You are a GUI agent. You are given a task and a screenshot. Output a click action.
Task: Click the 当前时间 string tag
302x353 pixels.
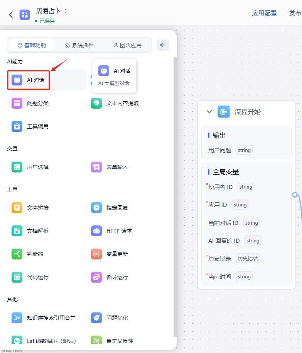coord(244,276)
